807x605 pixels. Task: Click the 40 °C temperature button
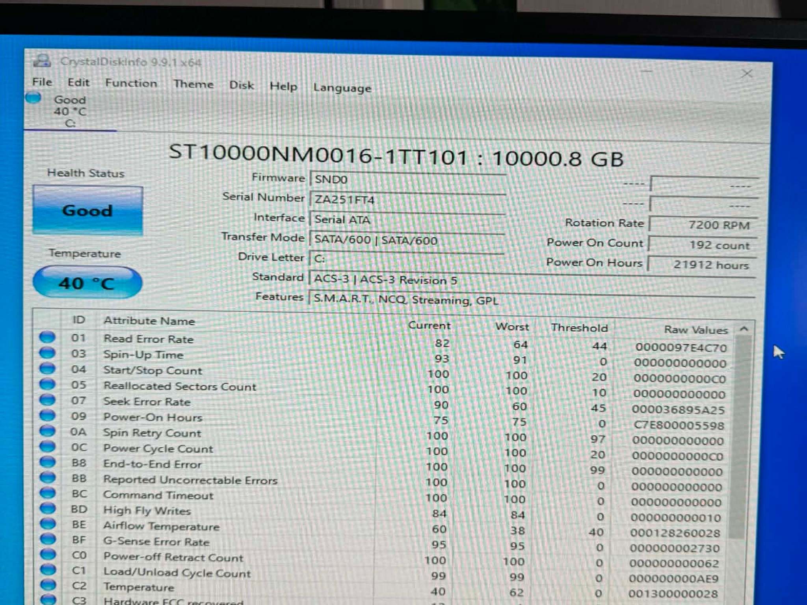(87, 283)
